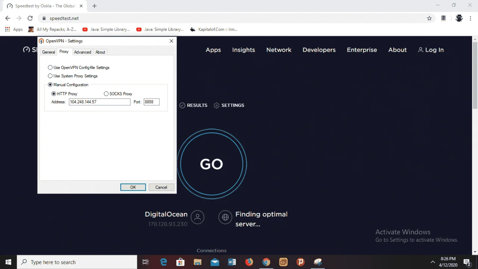Click the Type here to search box

pyautogui.click(x=78, y=262)
